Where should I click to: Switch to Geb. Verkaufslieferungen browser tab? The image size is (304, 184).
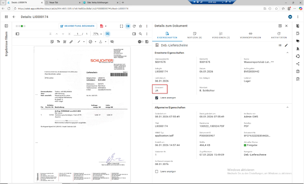coord(101,3)
